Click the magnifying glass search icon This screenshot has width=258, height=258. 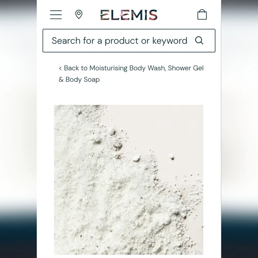pos(199,40)
